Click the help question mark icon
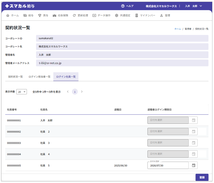Image resolution: width=214 pixels, height=183 pixels. tap(123, 6)
